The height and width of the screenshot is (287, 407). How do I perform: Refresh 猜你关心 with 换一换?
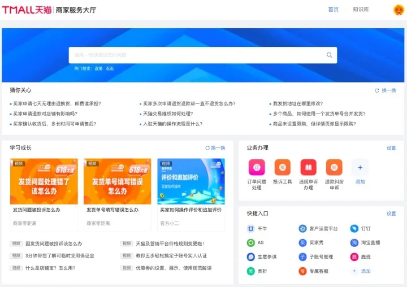coord(385,90)
